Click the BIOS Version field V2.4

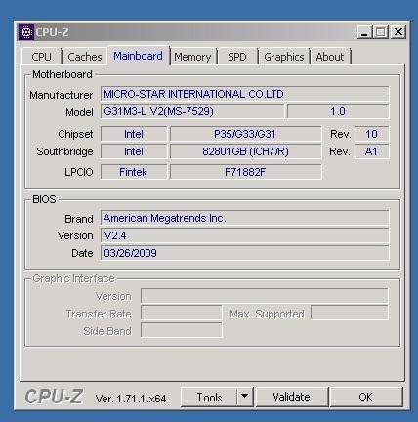tap(245, 235)
